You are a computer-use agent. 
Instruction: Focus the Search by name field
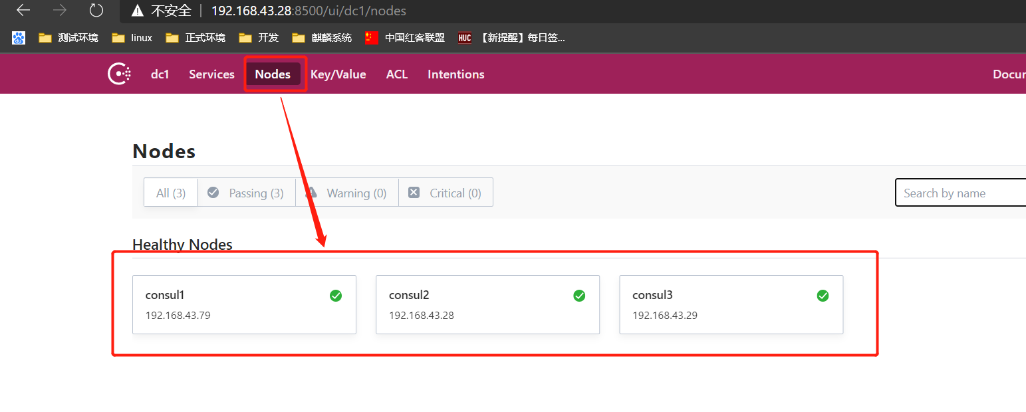(x=960, y=193)
